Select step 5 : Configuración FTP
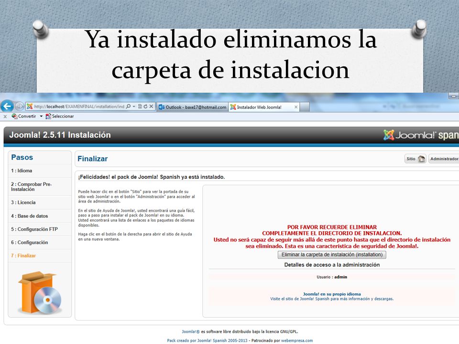 click(x=40, y=229)
